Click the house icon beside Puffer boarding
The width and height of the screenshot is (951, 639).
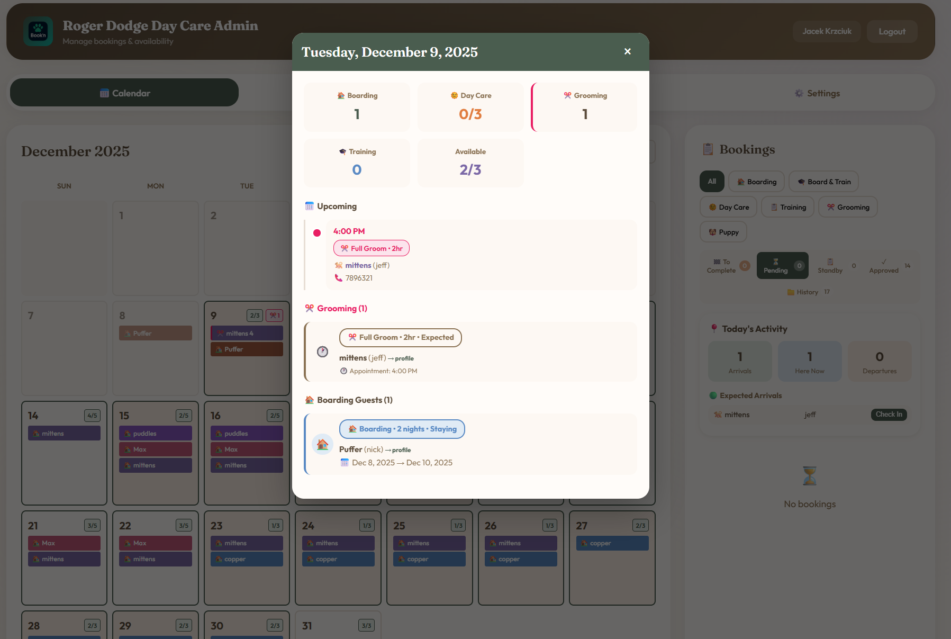click(322, 444)
